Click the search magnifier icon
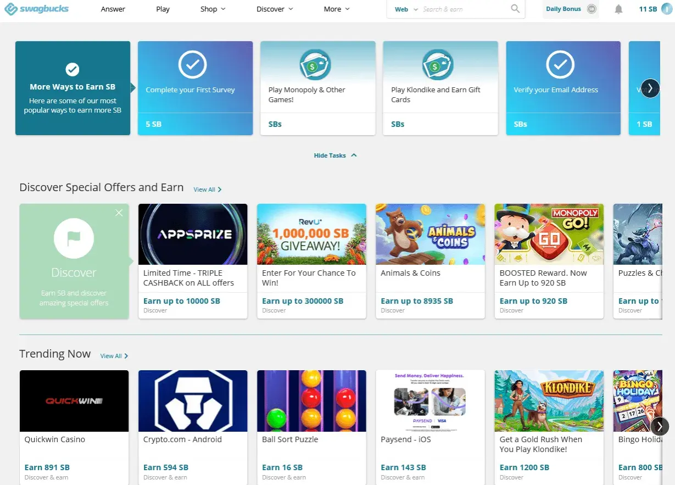Image resolution: width=675 pixels, height=485 pixels. point(515,9)
